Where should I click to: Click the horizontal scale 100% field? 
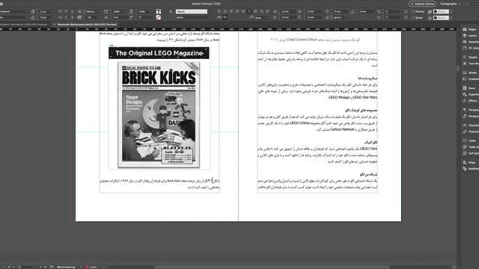point(144,12)
